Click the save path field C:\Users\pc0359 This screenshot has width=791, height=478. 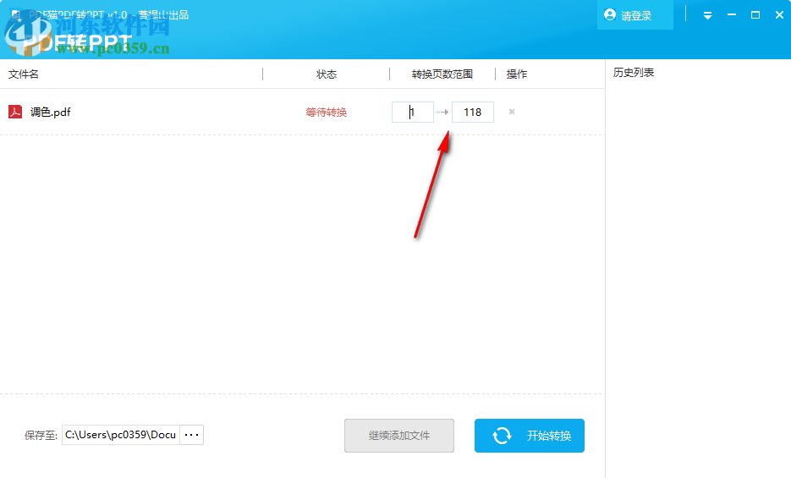pyautogui.click(x=121, y=435)
